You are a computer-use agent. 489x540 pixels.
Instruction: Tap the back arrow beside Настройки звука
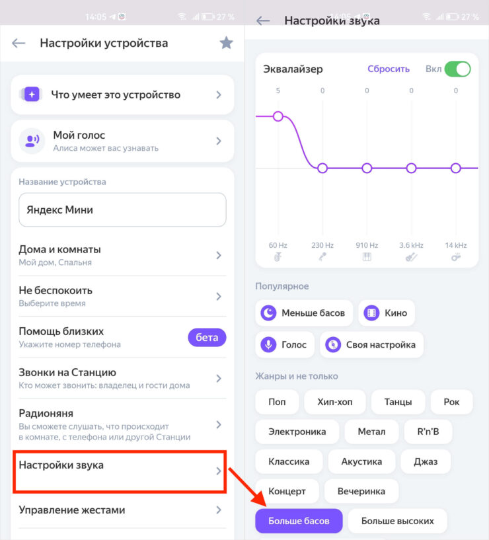click(x=263, y=20)
